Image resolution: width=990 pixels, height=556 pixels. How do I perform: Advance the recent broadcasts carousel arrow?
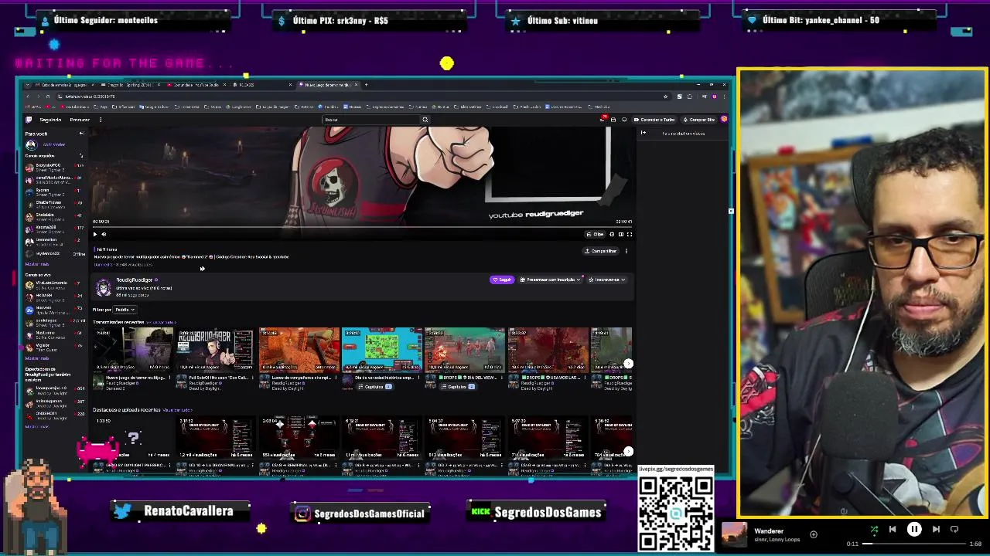coord(628,364)
